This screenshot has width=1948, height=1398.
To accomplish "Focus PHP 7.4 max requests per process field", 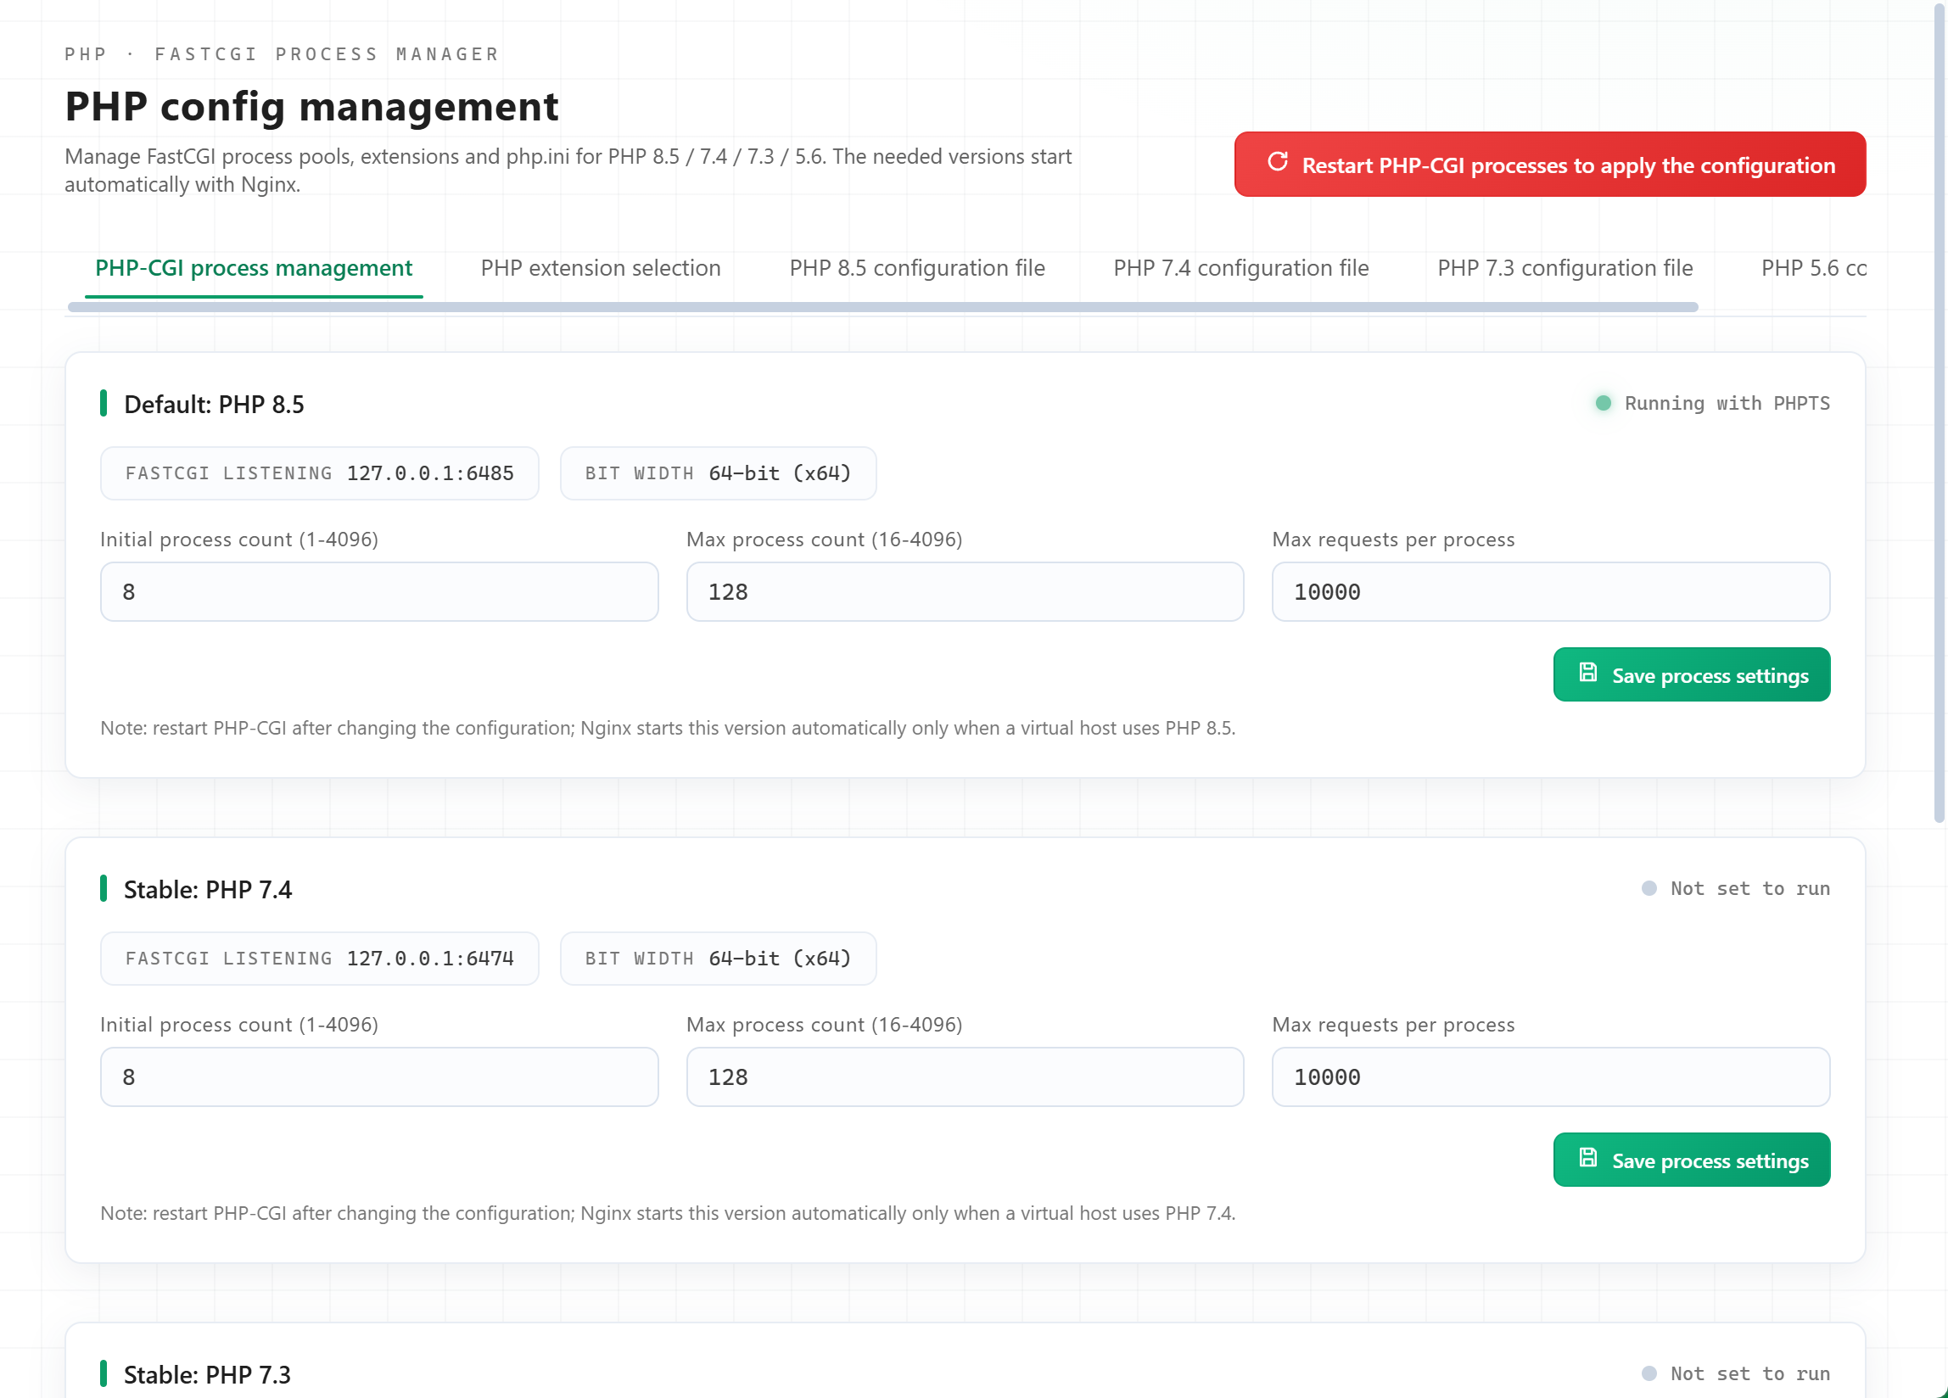I will pos(1550,1076).
